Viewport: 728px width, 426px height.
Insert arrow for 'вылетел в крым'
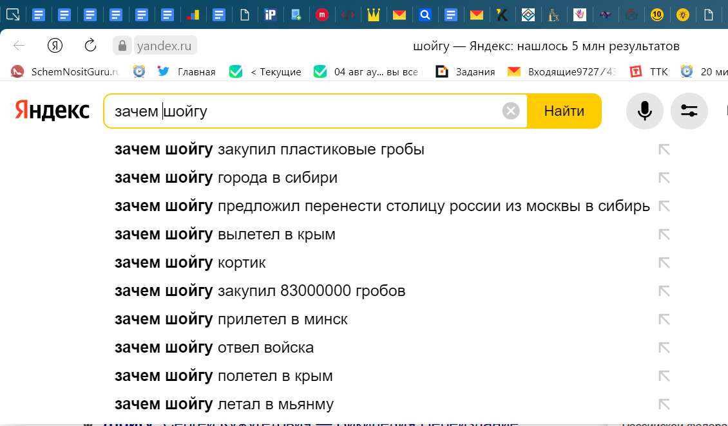664,234
